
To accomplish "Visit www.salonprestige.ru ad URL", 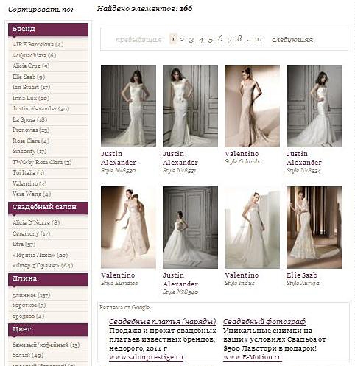I will [x=146, y=357].
